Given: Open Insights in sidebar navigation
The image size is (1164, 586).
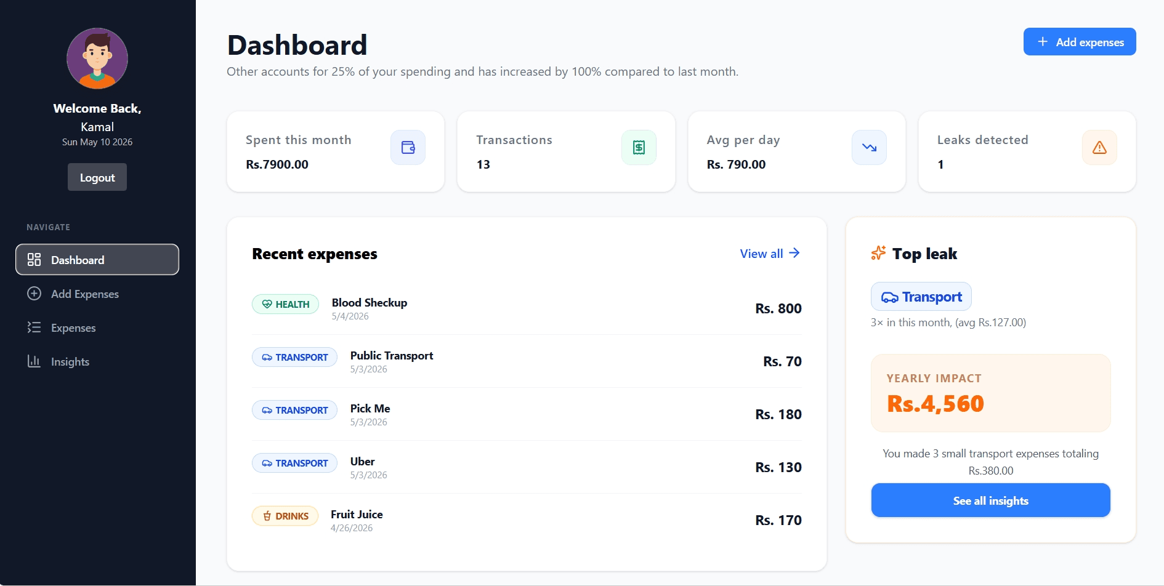Looking at the screenshot, I should coord(97,361).
